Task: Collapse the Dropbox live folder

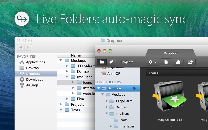Action: click(99, 88)
